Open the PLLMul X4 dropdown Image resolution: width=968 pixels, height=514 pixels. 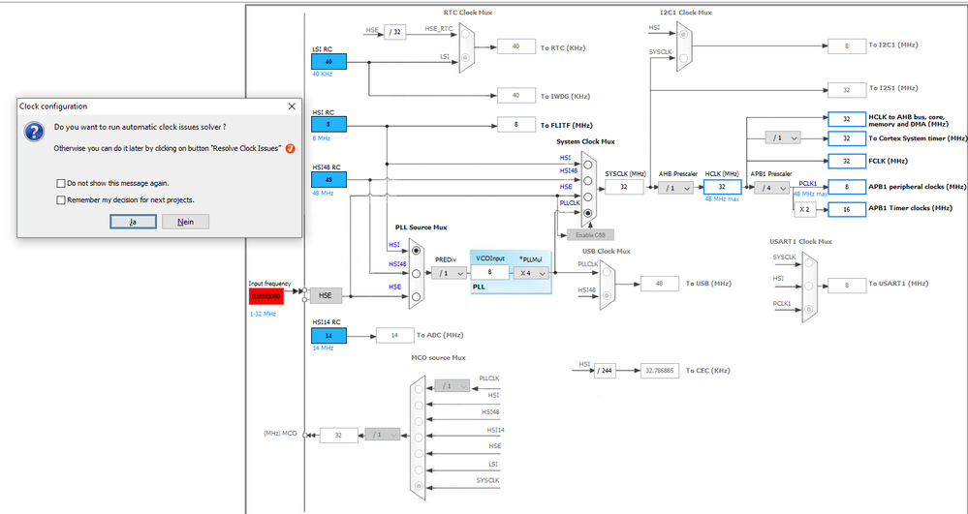tap(531, 273)
